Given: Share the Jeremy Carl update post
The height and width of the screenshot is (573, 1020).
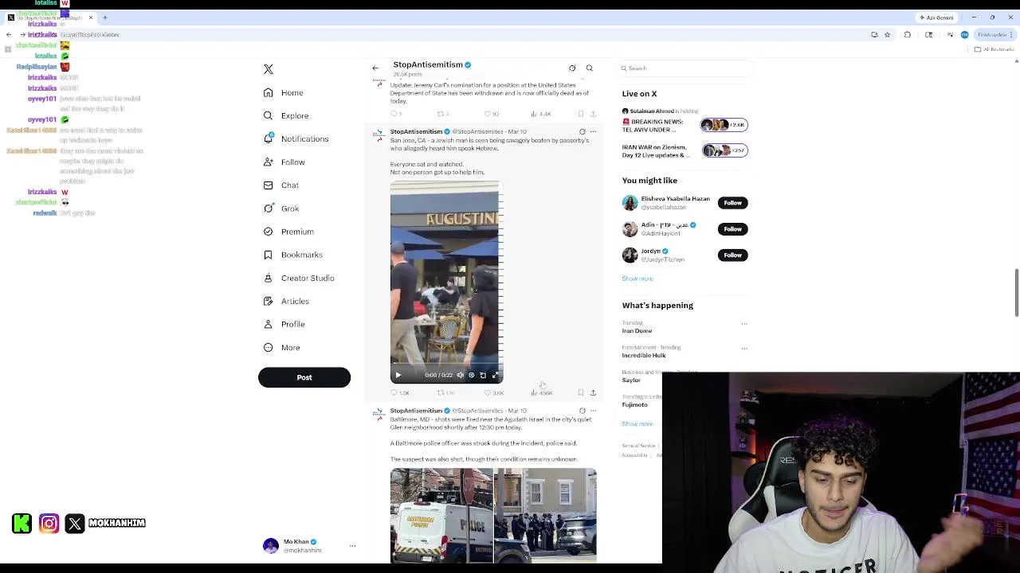Looking at the screenshot, I should click(x=593, y=114).
